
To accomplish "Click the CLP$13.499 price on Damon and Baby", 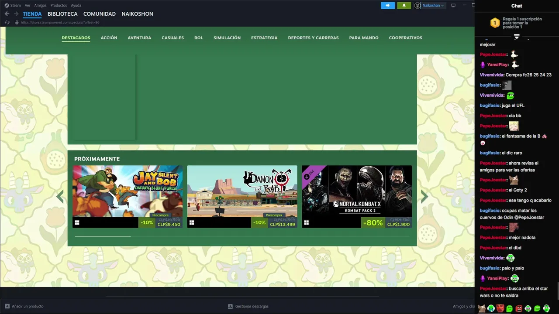I will [x=283, y=225].
